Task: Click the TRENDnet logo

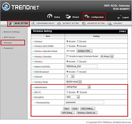Action: (21, 7)
